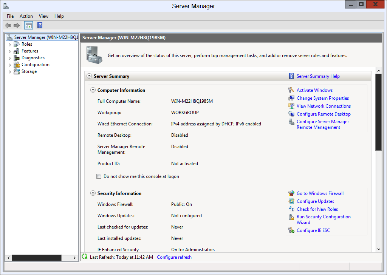Click the Forward arrow toolbar icon
Screen dimensions: 387x275
pos(17,25)
